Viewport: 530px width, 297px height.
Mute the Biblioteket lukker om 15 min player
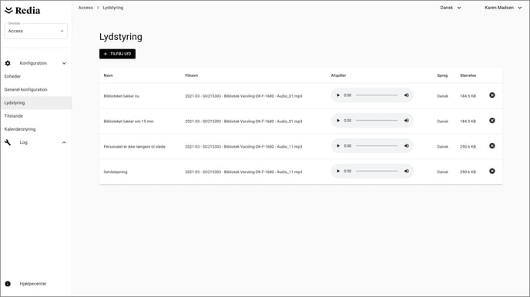pyautogui.click(x=406, y=121)
